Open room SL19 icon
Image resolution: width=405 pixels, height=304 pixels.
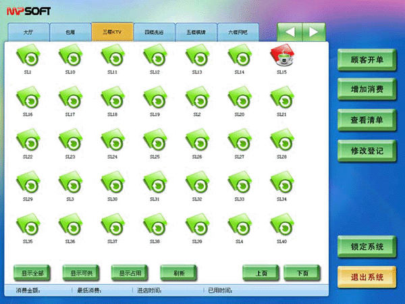155,99
